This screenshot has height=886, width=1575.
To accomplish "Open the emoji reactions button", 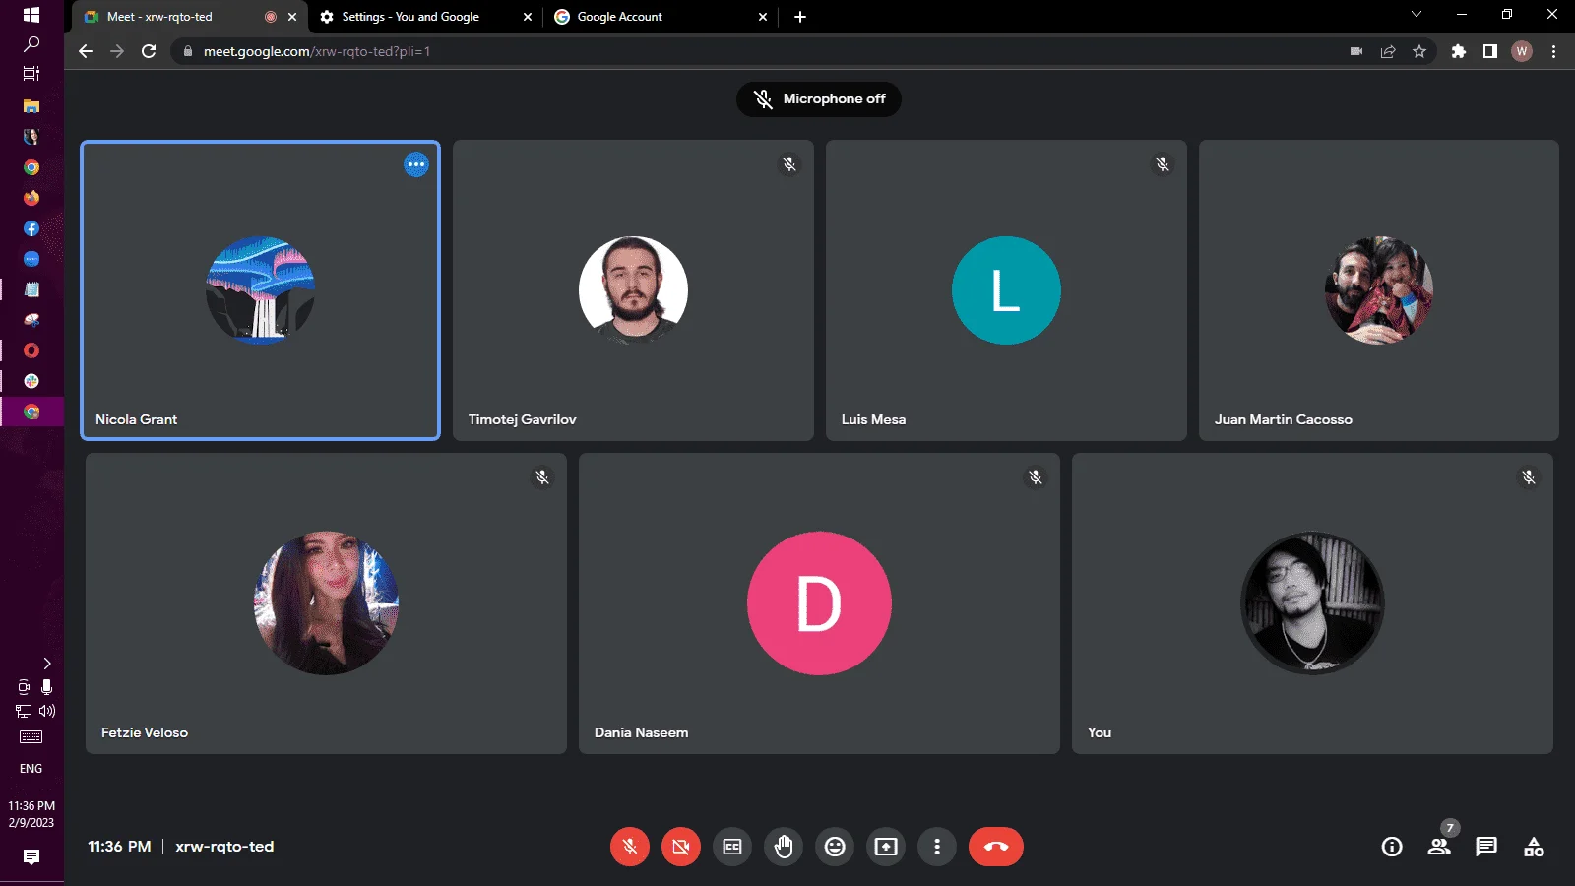I will point(835,847).
